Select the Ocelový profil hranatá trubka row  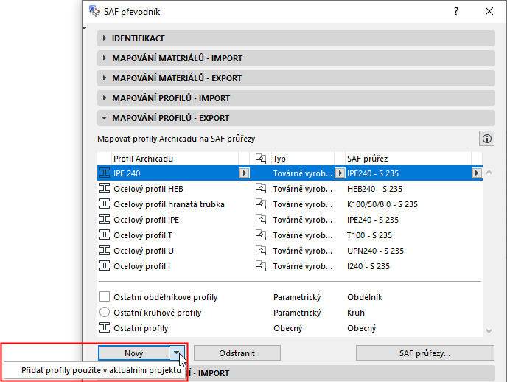click(290, 204)
